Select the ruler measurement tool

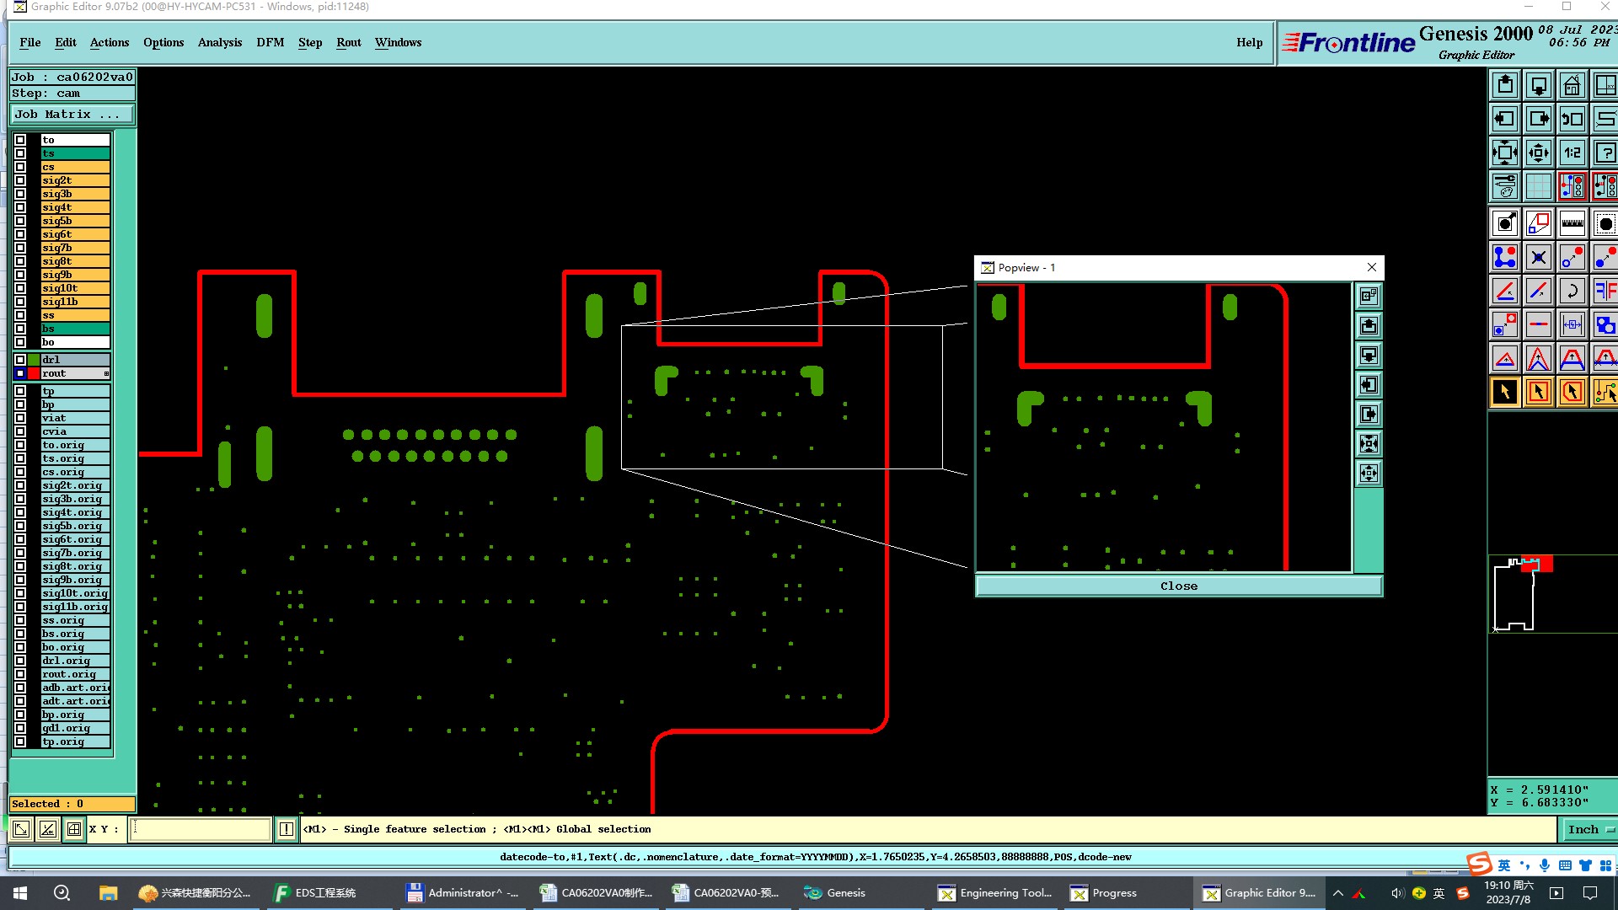coord(1572,223)
